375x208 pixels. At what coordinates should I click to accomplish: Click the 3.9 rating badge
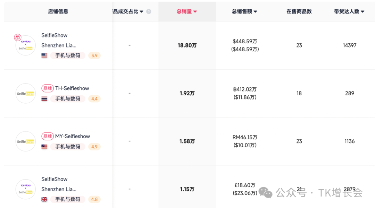(x=94, y=55)
